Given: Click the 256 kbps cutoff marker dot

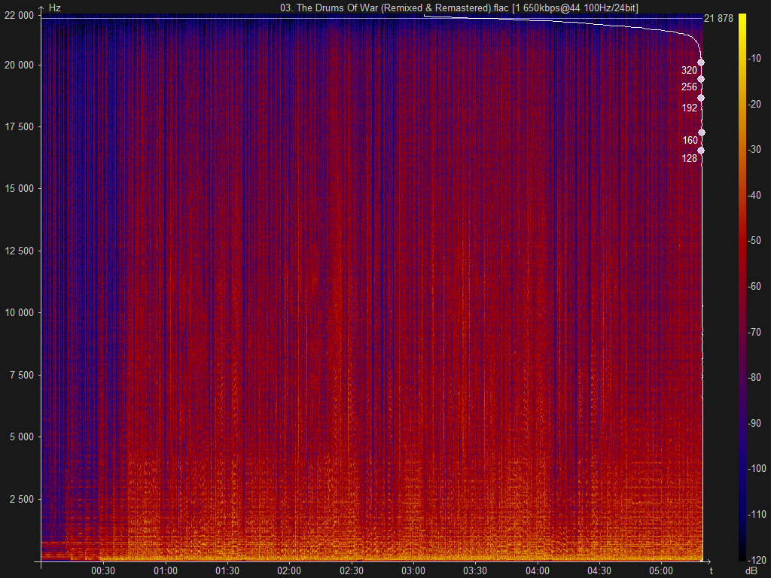Looking at the screenshot, I should click(x=701, y=79).
